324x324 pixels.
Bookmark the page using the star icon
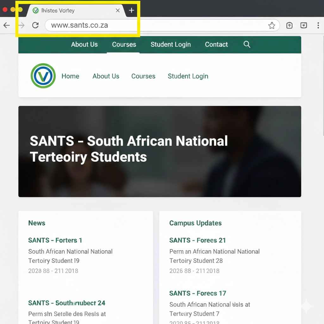coord(272,25)
